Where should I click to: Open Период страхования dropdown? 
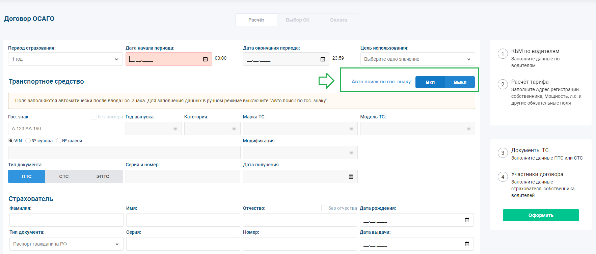point(65,59)
